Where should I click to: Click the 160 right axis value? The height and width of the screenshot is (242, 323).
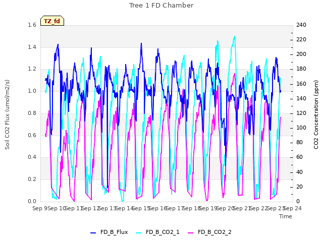(x=301, y=84)
